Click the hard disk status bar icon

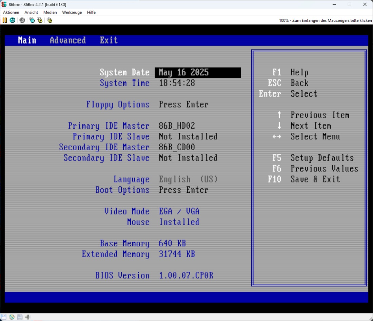pyautogui.click(x=20, y=317)
